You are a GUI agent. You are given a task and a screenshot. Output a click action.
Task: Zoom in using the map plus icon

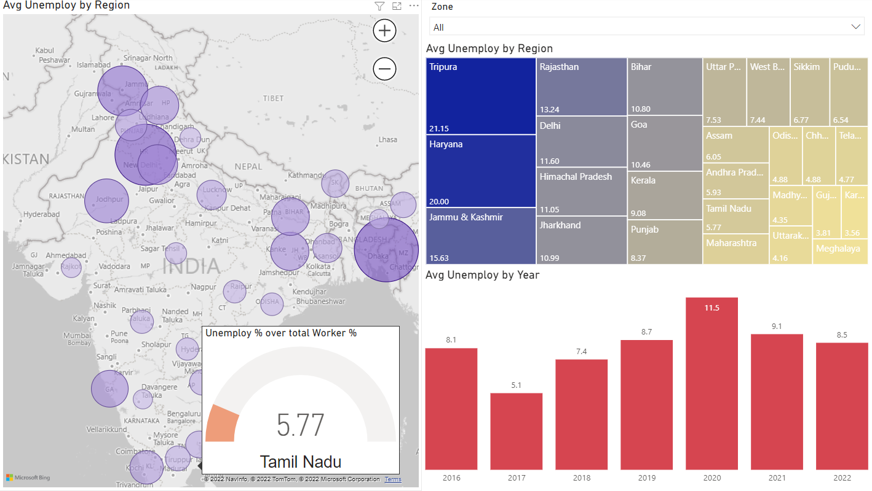click(x=384, y=30)
